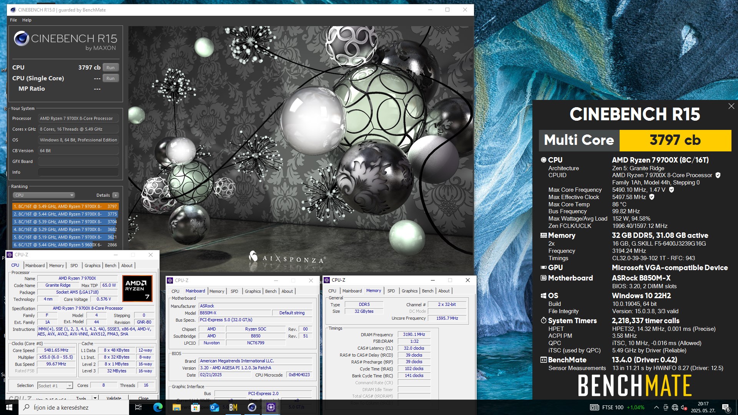The image size is (738, 415).
Task: Open the notification center icon
Action: coord(726,407)
